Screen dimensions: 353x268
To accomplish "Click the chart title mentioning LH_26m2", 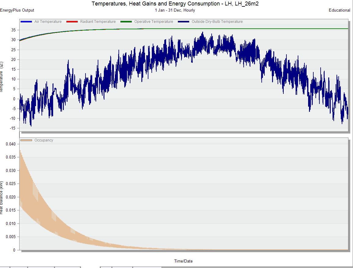I will click(177, 4).
